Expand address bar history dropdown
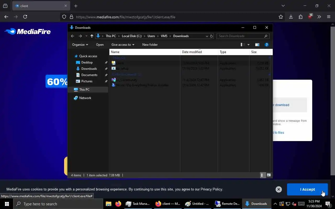This screenshot has height=209, width=335. 207,36
